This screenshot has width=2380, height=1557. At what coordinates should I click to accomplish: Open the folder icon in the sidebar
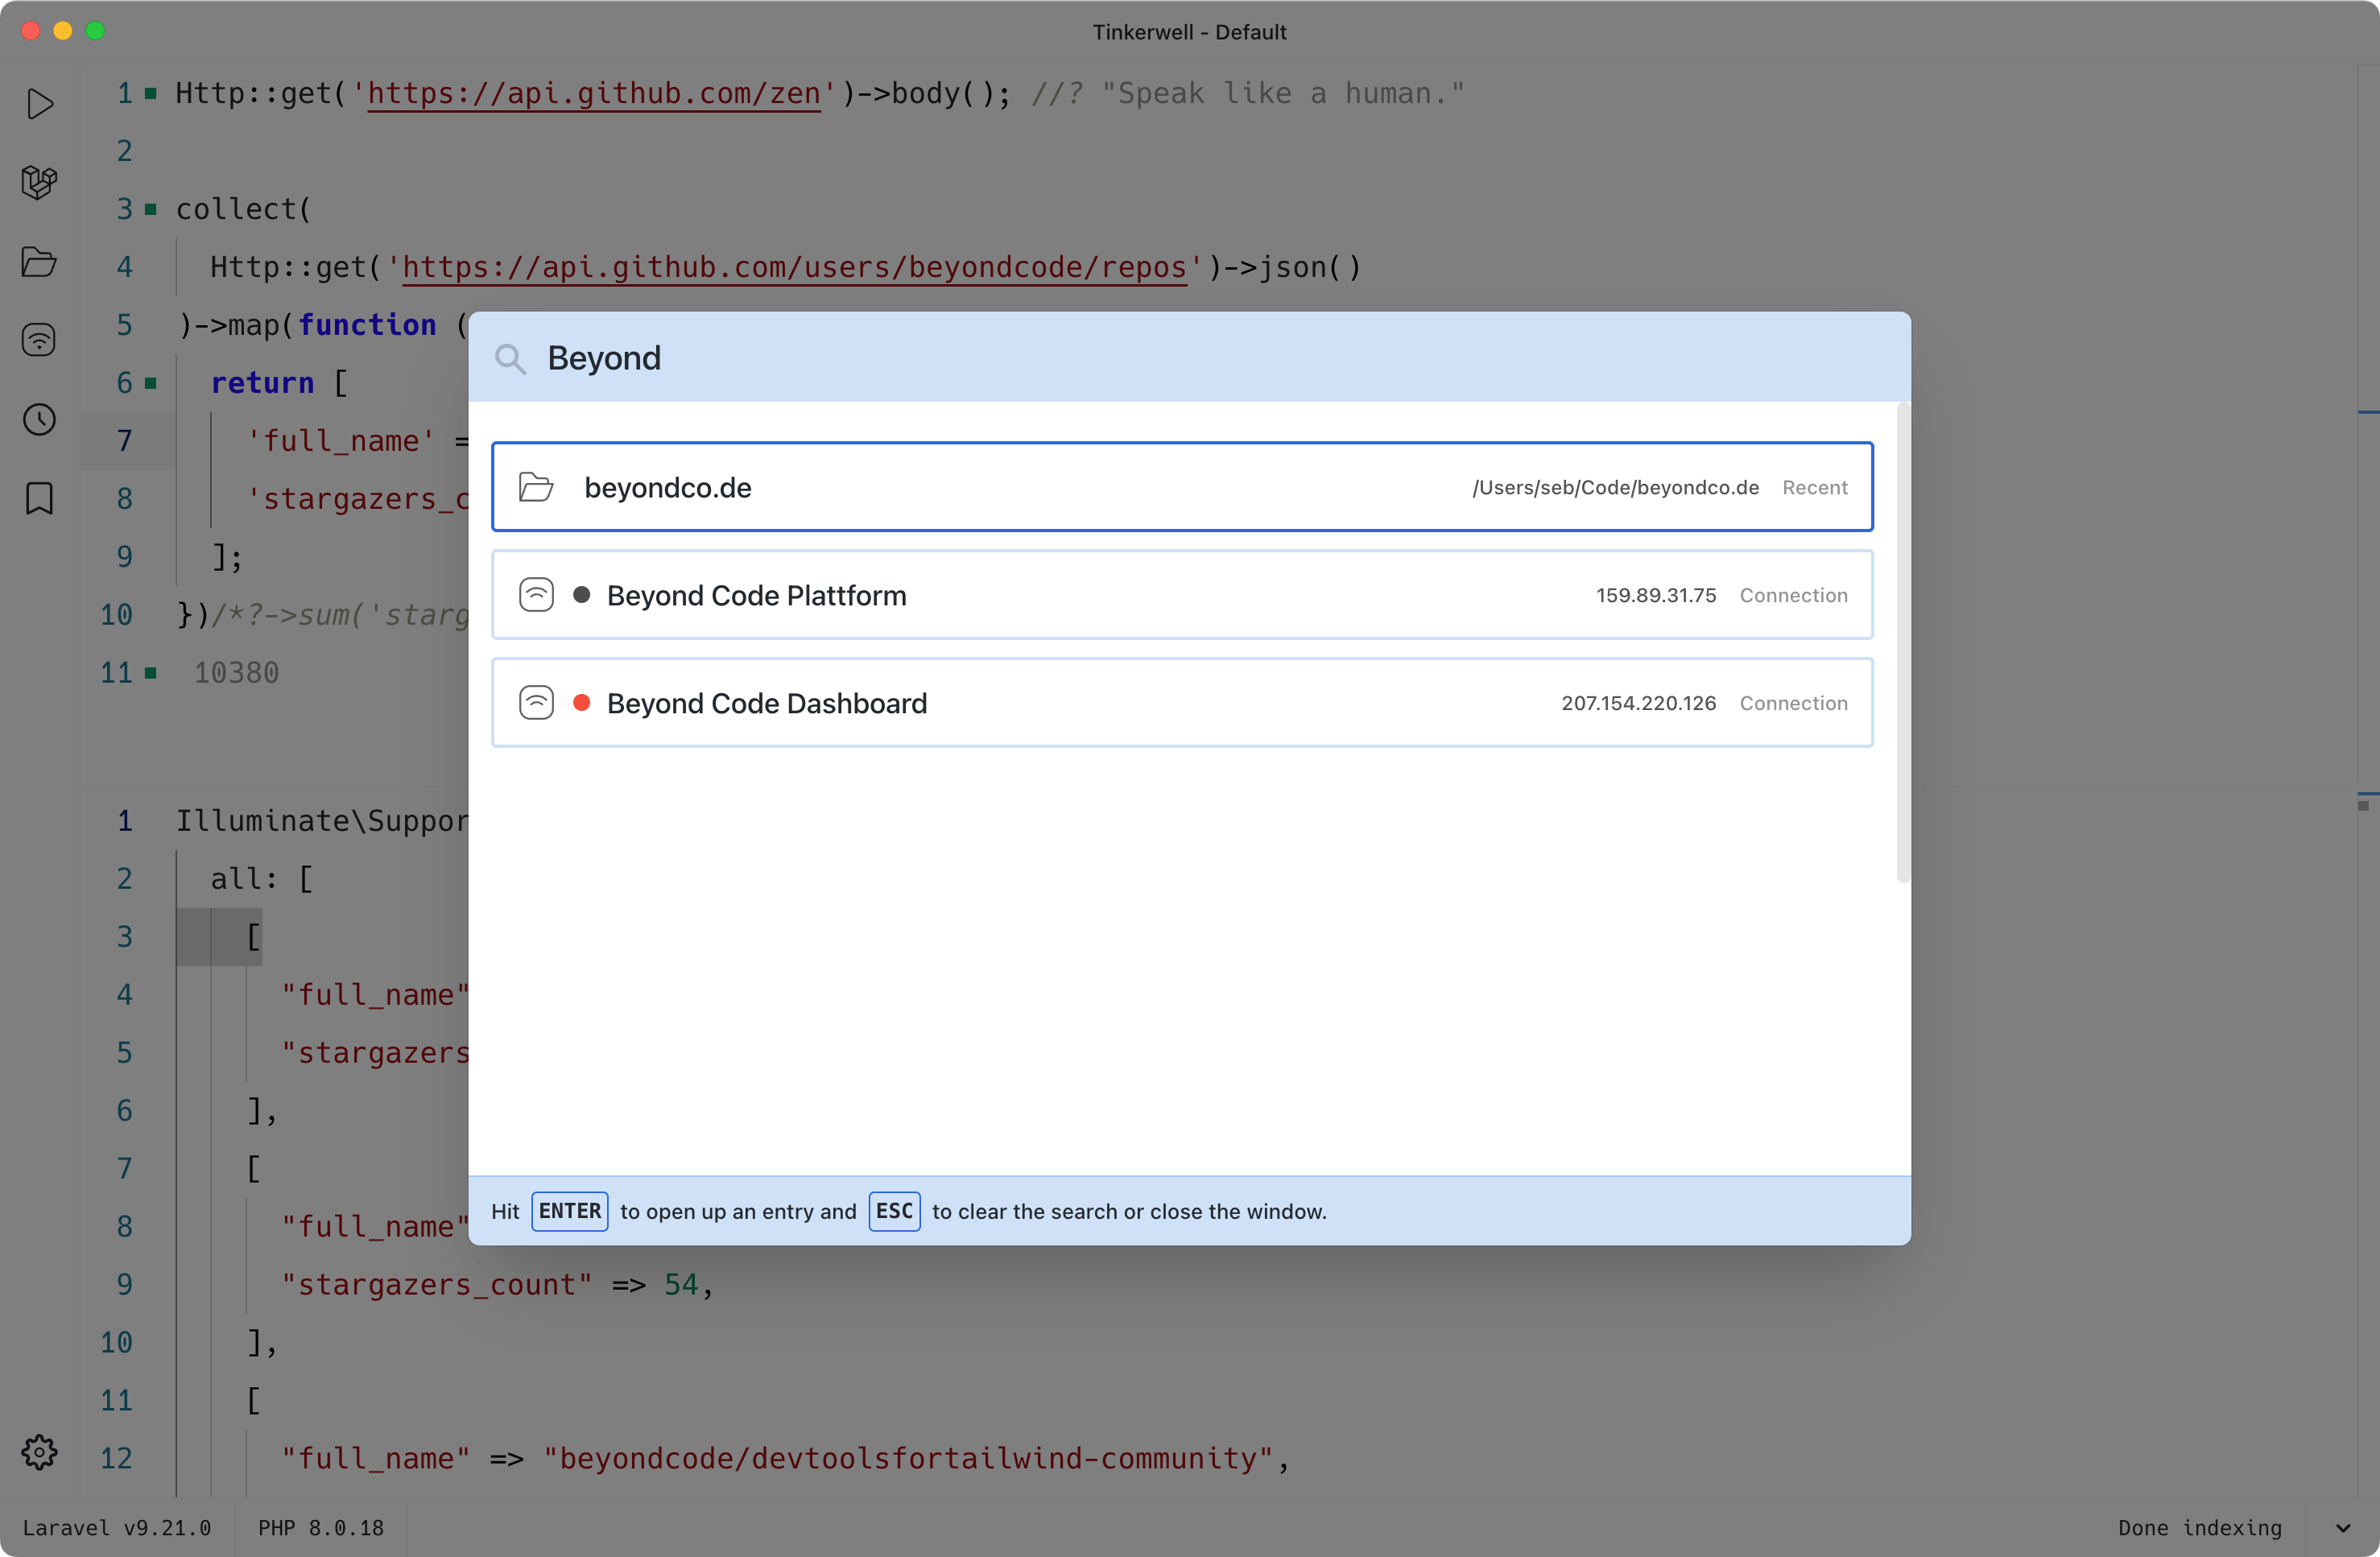click(39, 262)
